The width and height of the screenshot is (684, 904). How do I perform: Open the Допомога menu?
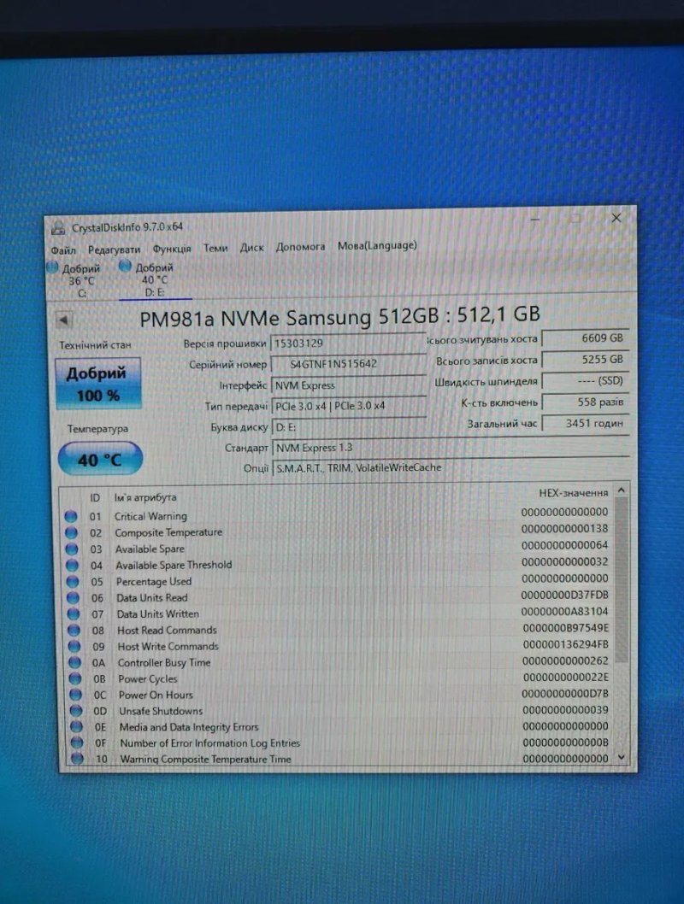(300, 247)
